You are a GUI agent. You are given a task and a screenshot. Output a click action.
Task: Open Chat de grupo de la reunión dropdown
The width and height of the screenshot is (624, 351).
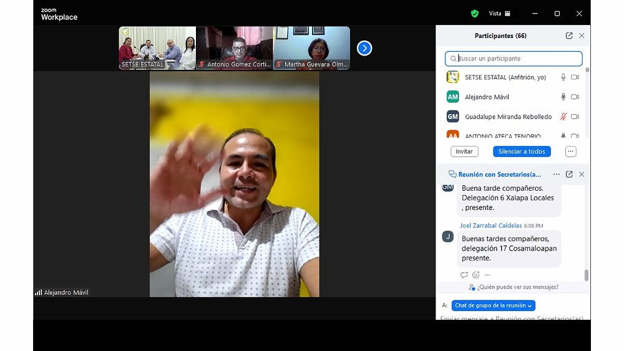(x=493, y=305)
